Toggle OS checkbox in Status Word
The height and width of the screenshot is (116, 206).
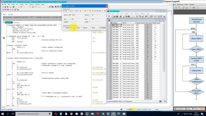point(83,11)
